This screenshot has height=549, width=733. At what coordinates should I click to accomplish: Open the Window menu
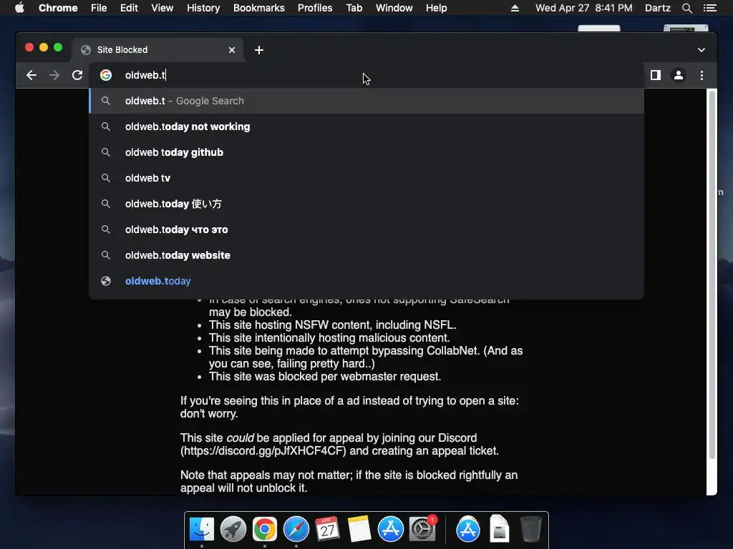pos(394,8)
